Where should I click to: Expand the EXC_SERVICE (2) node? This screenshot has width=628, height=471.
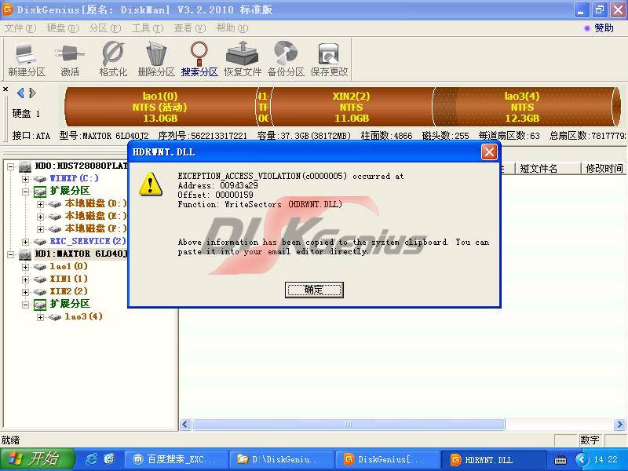[x=26, y=242]
